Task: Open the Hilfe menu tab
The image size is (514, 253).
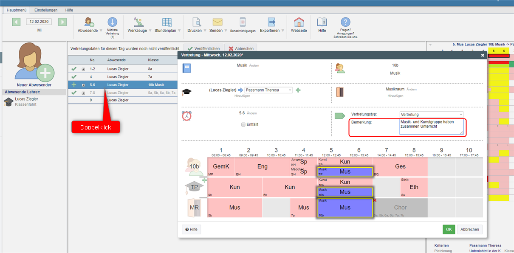Action: click(x=69, y=10)
